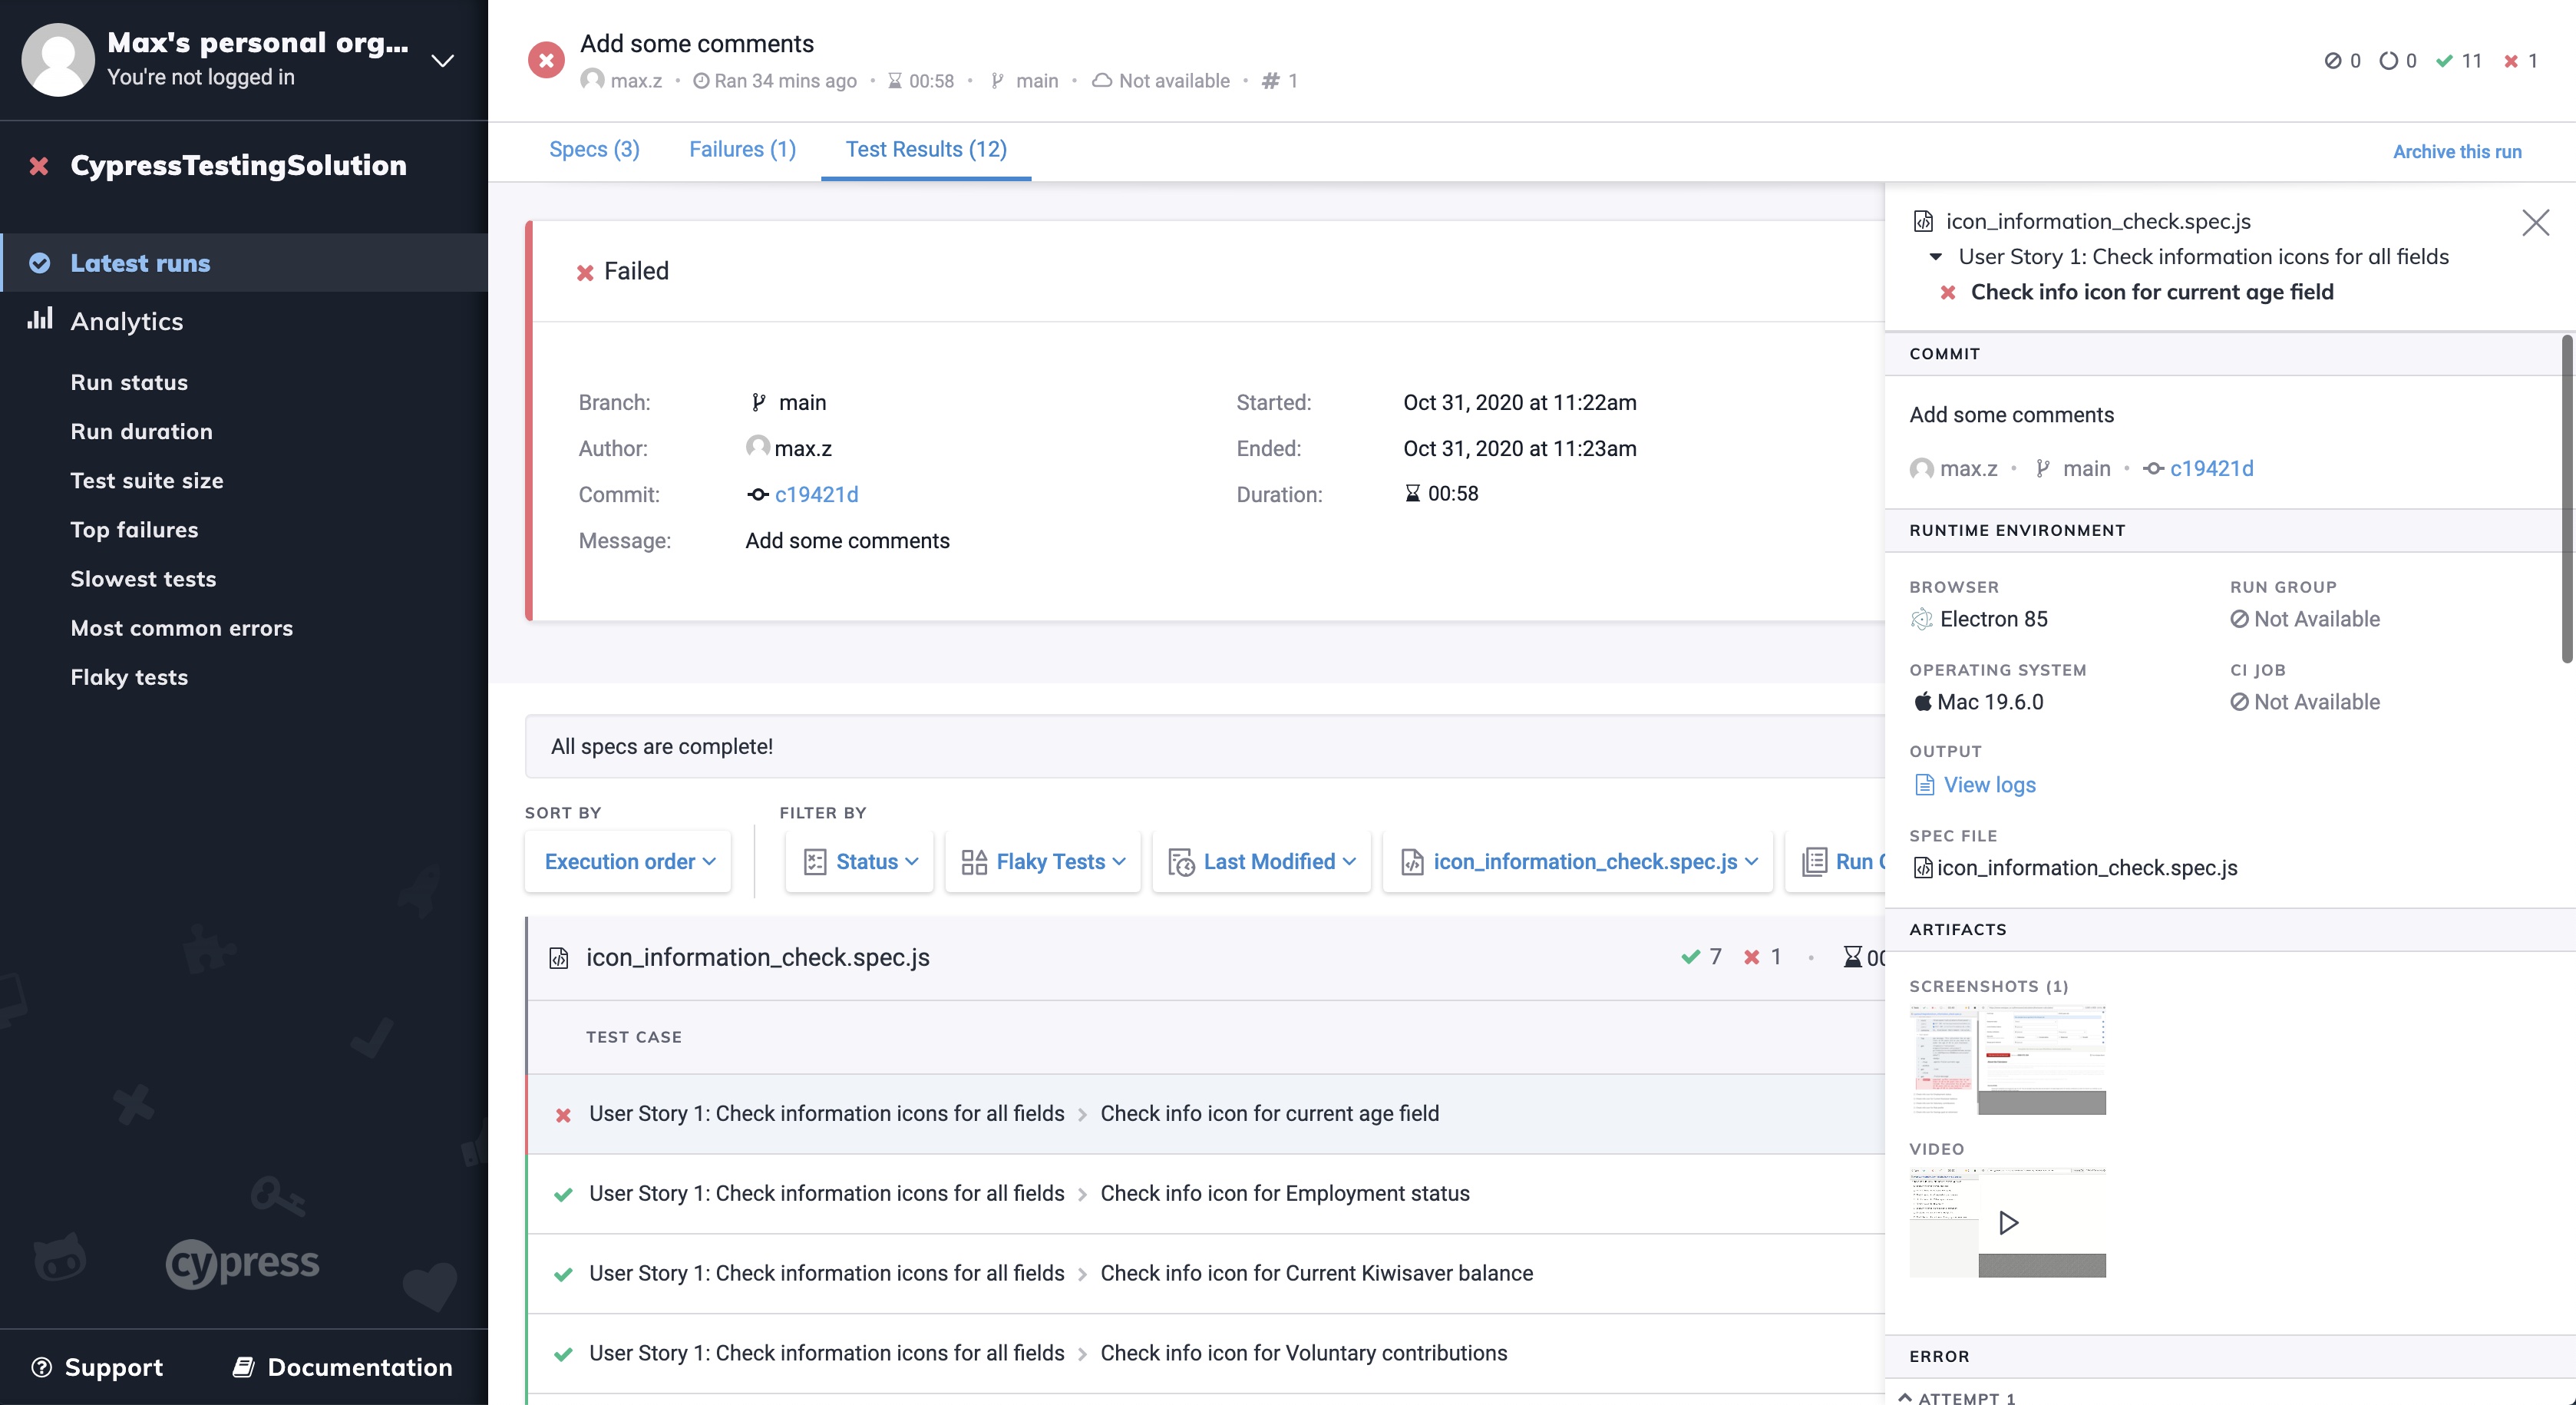Open the Last Modified filter dropdown
Screen dimensions: 2576x1405
(1261, 861)
